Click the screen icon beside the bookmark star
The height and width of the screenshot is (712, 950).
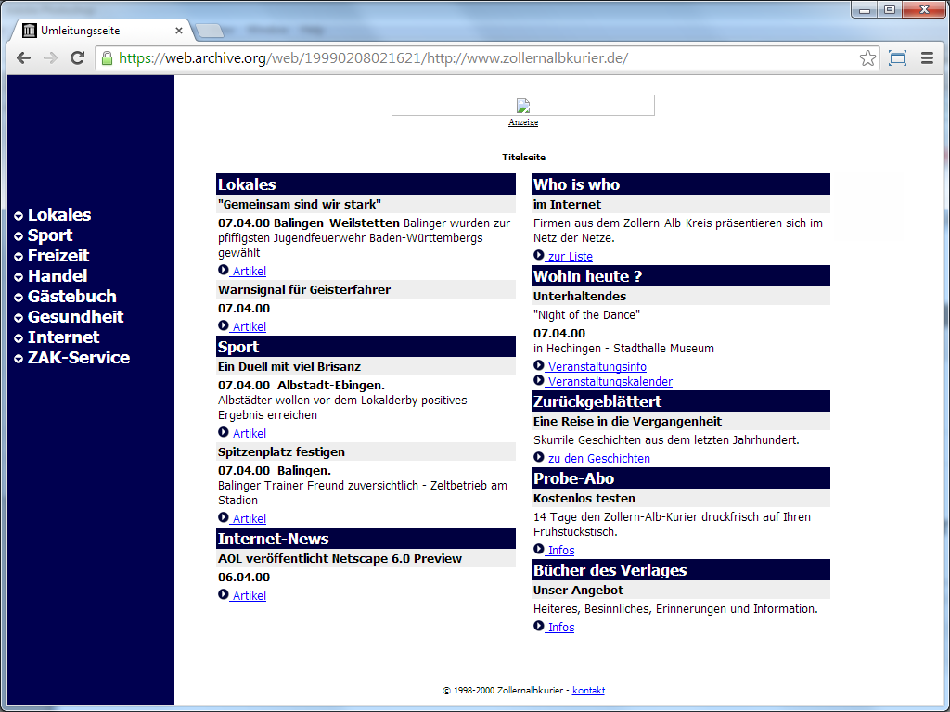tap(897, 58)
